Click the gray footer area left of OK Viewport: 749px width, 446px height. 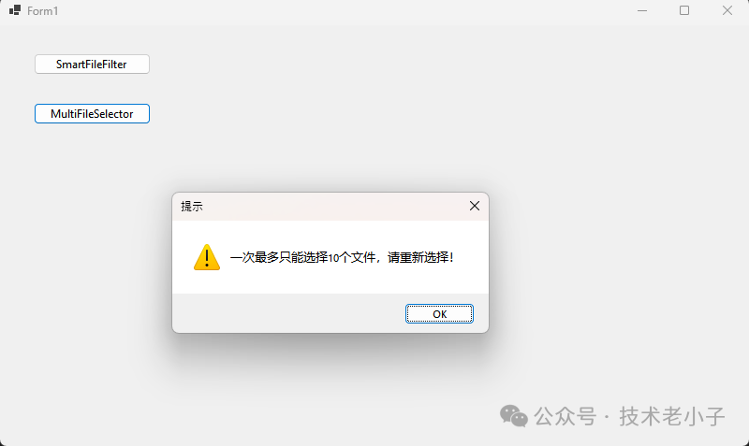coord(286,313)
